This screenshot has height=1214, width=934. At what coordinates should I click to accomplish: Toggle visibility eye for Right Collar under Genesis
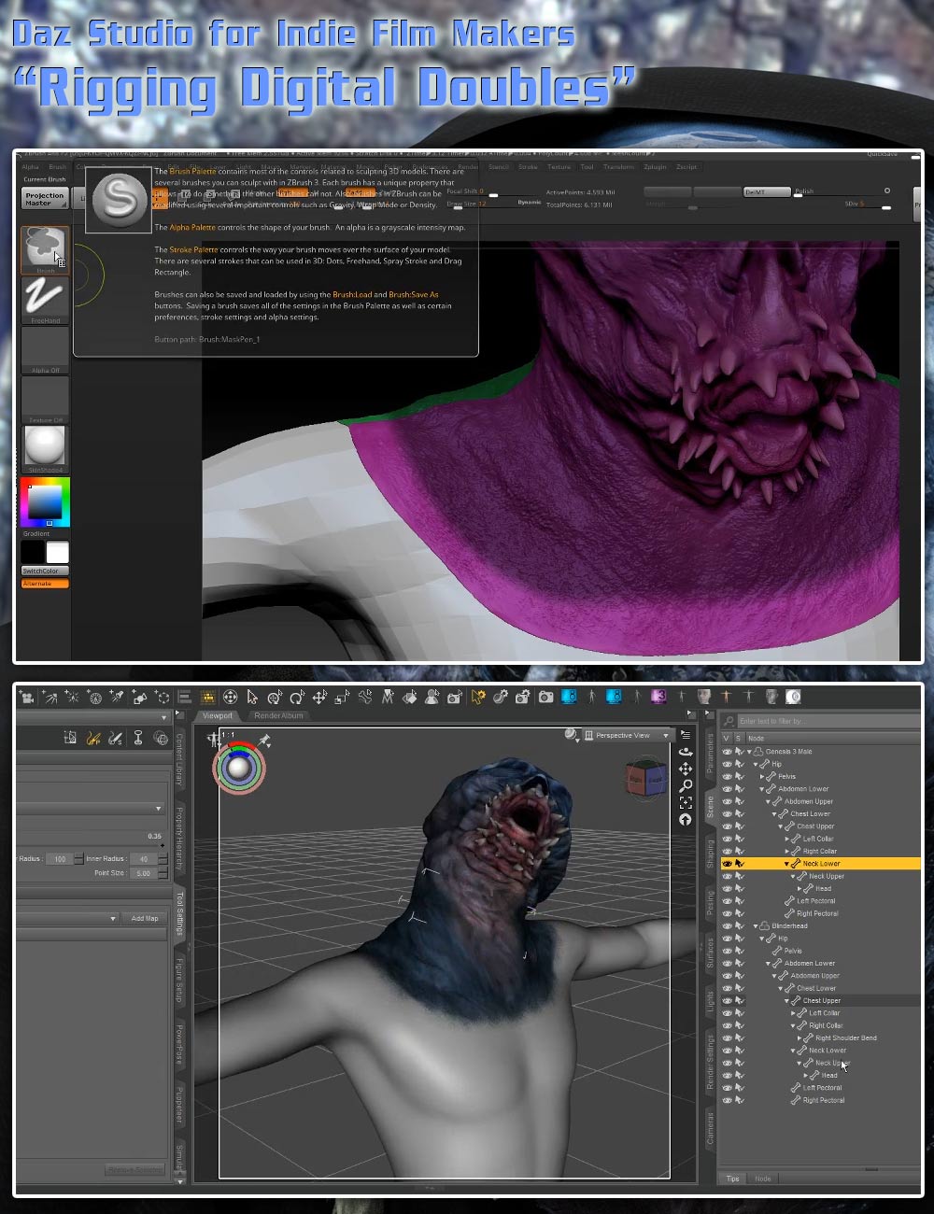point(727,851)
